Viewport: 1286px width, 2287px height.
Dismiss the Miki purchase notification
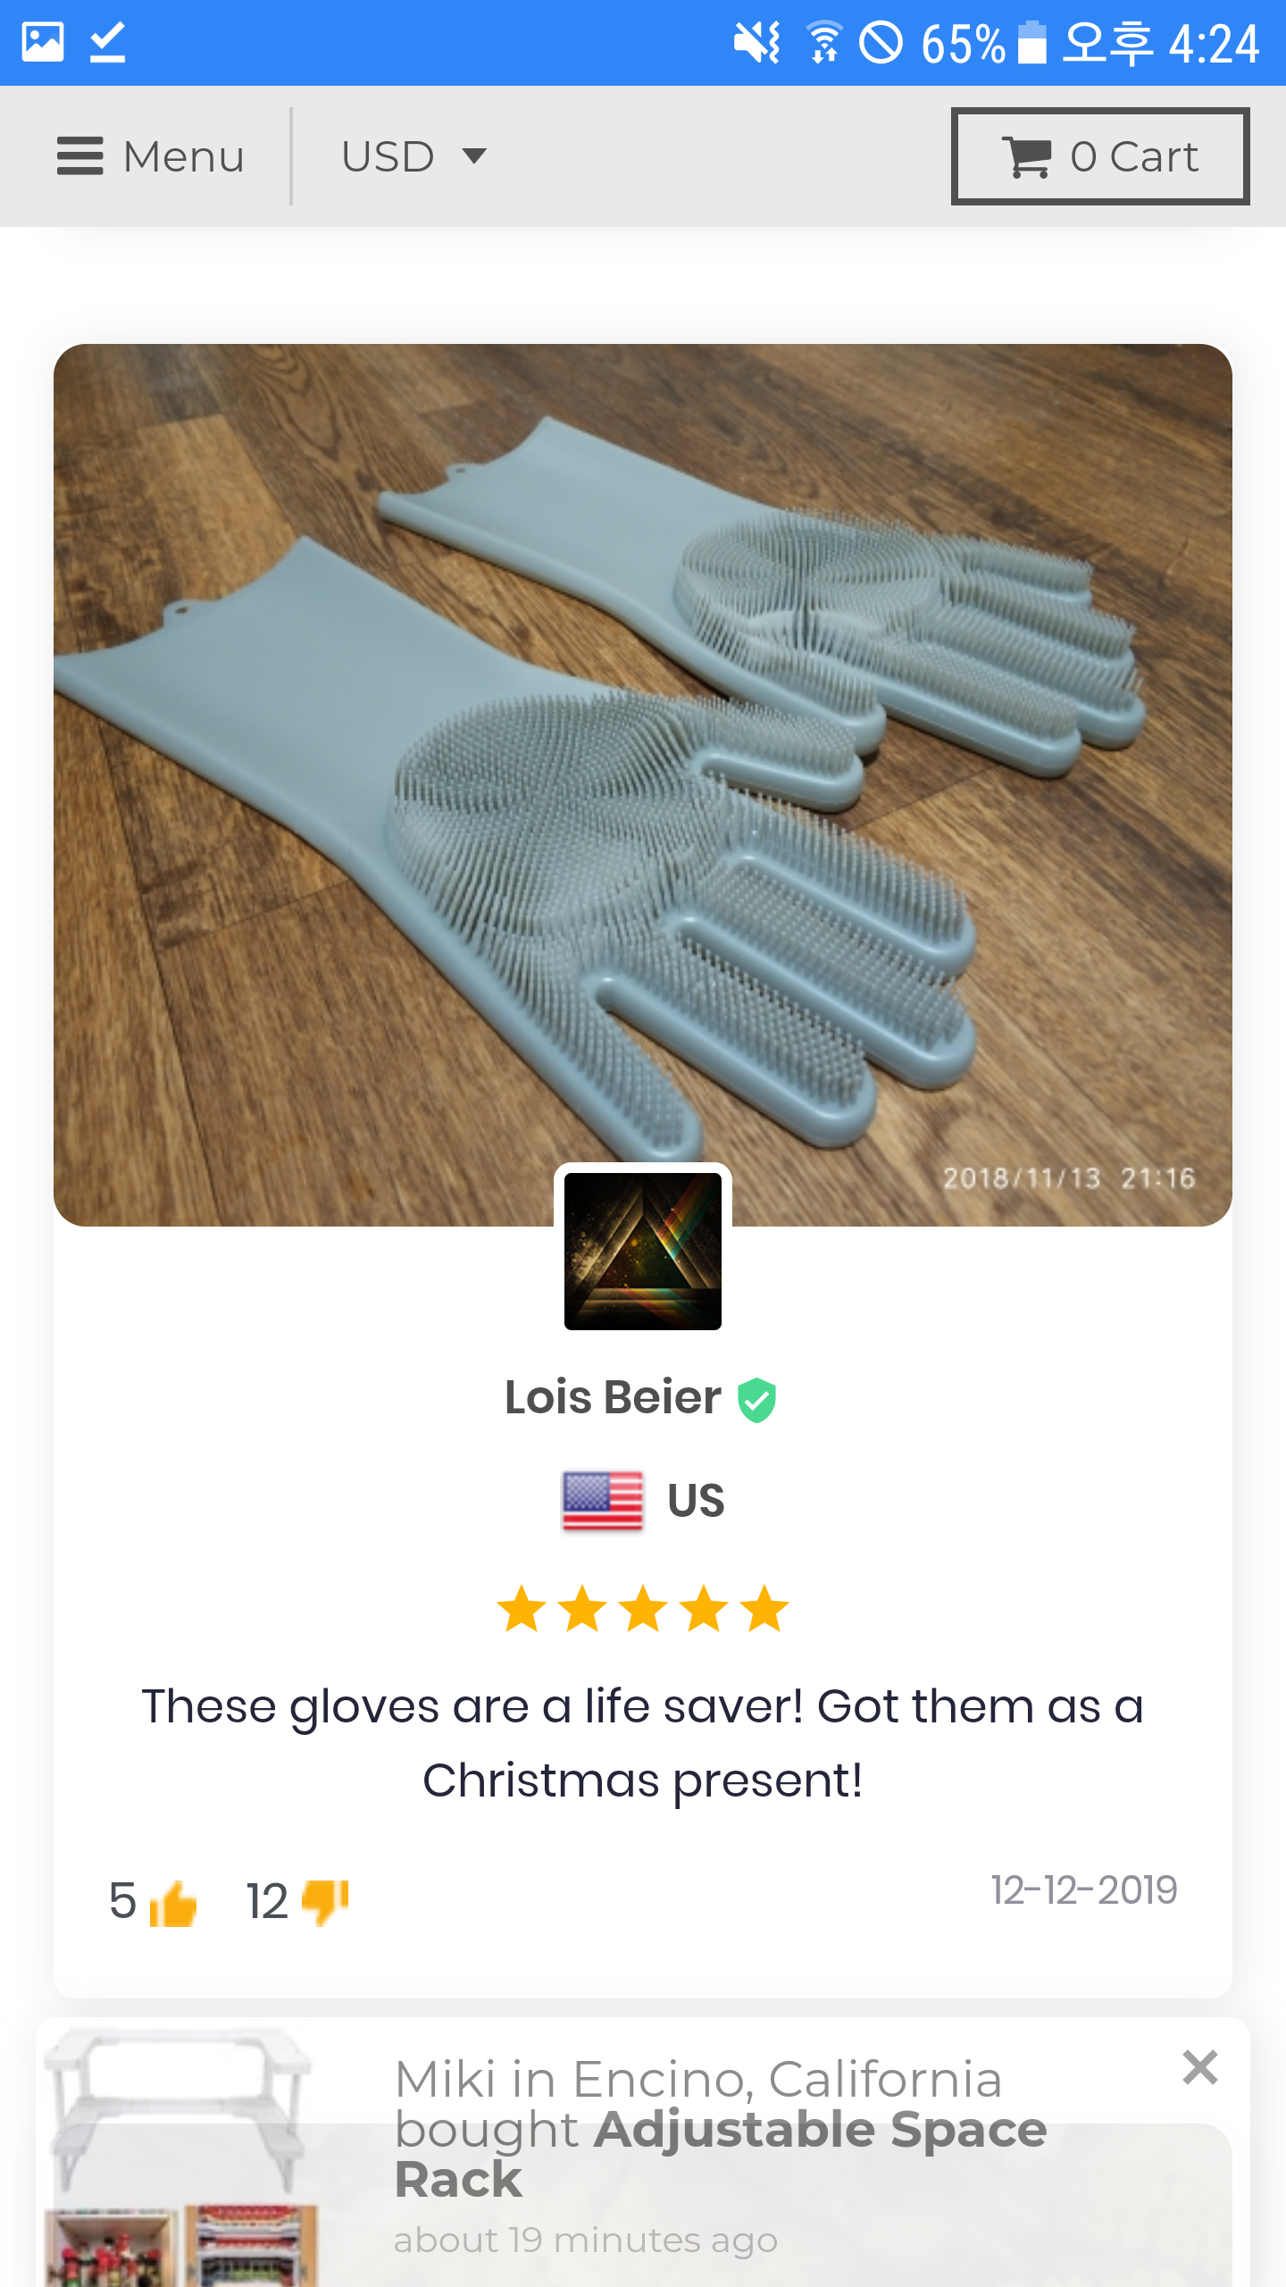coord(1199,2067)
